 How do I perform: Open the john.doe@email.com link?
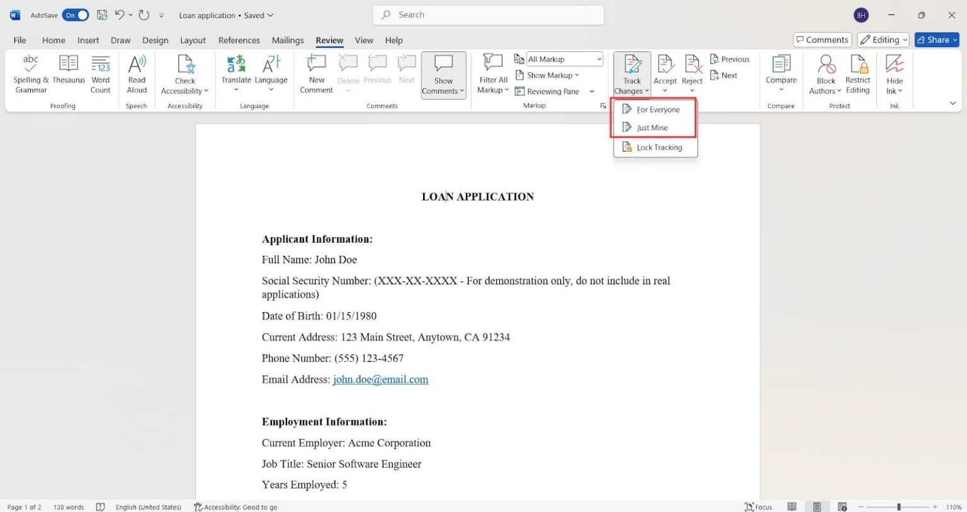[x=380, y=379]
